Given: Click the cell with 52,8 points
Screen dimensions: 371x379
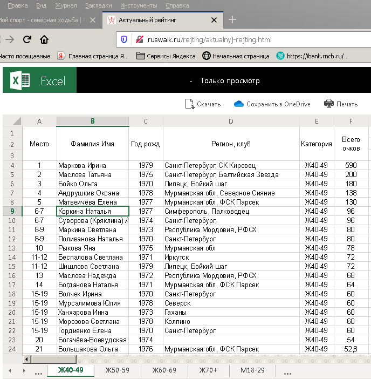Looking at the screenshot, I should click(351, 349).
